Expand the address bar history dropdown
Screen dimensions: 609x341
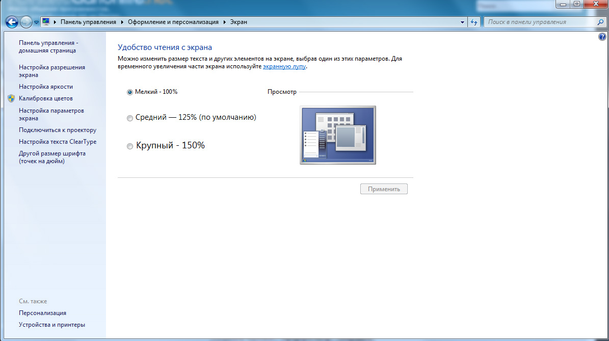tap(463, 22)
